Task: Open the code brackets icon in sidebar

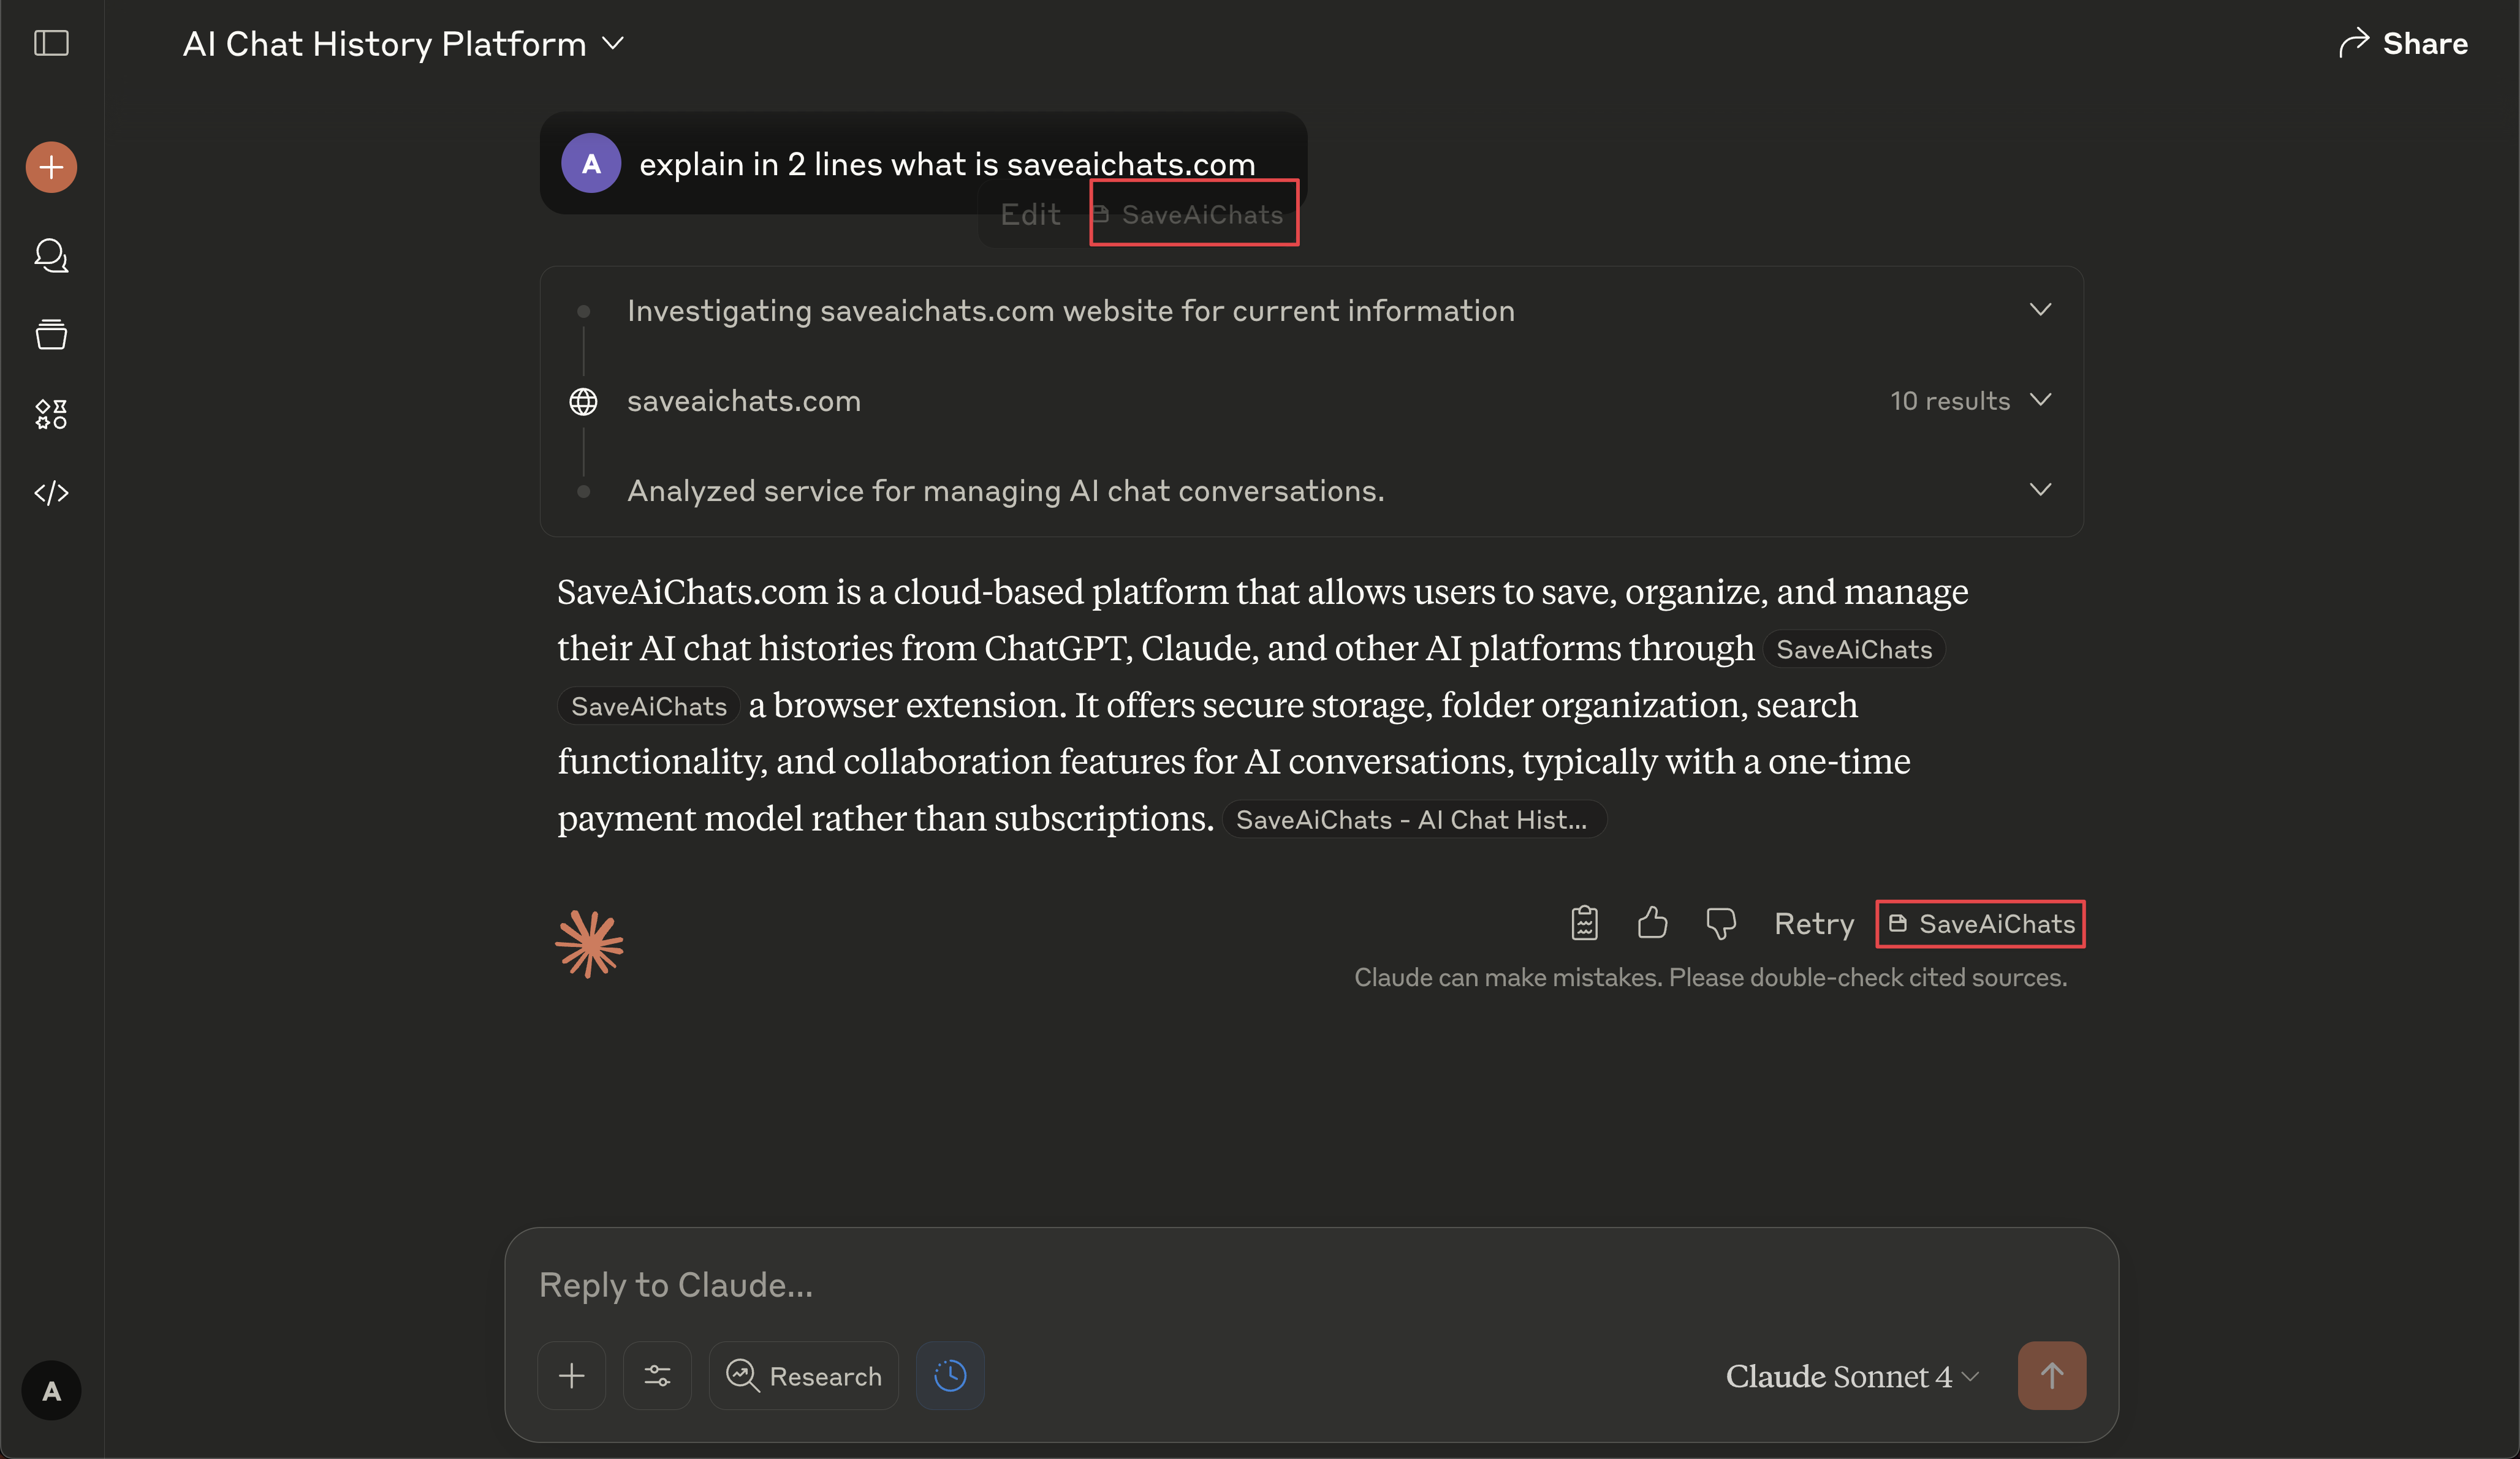Action: (51, 492)
